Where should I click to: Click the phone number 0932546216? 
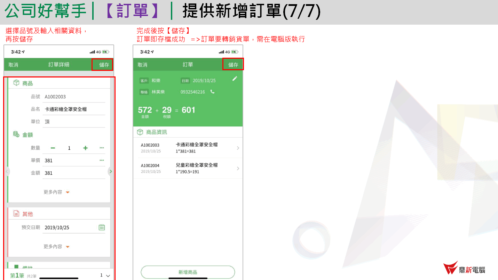coord(192,92)
